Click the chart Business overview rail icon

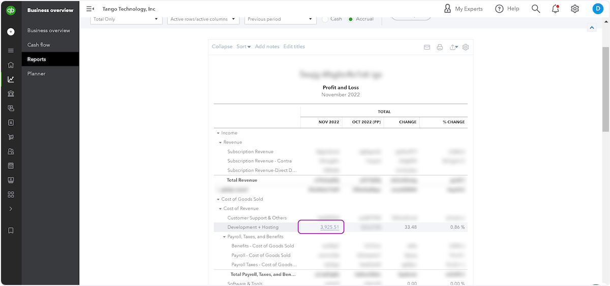(11, 79)
